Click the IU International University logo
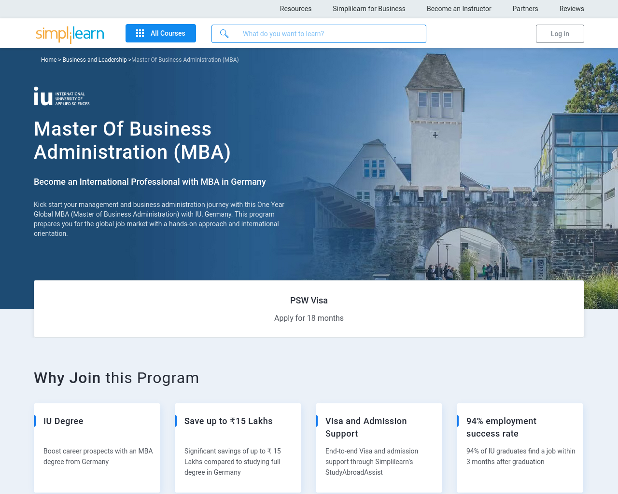618x494 pixels. [x=62, y=96]
